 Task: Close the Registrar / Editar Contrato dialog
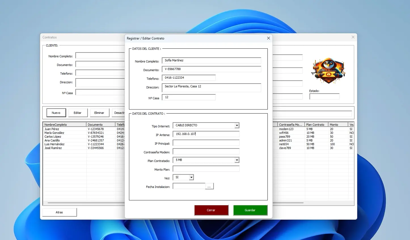269,38
